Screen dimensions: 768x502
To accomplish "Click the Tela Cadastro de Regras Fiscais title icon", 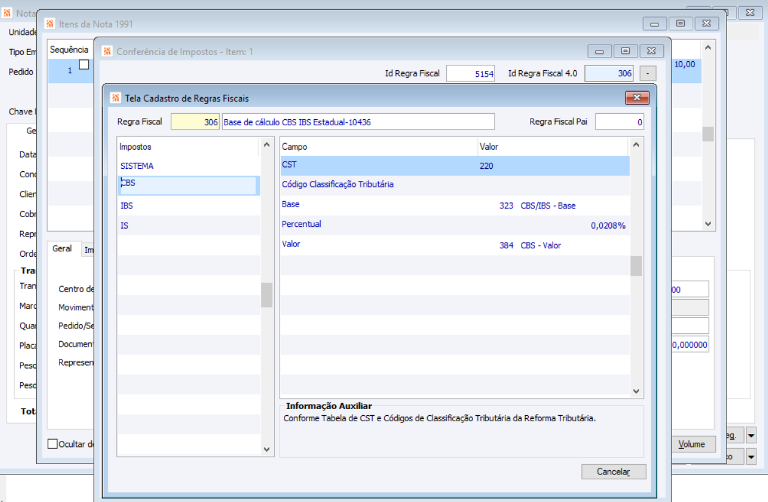I will 115,98.
